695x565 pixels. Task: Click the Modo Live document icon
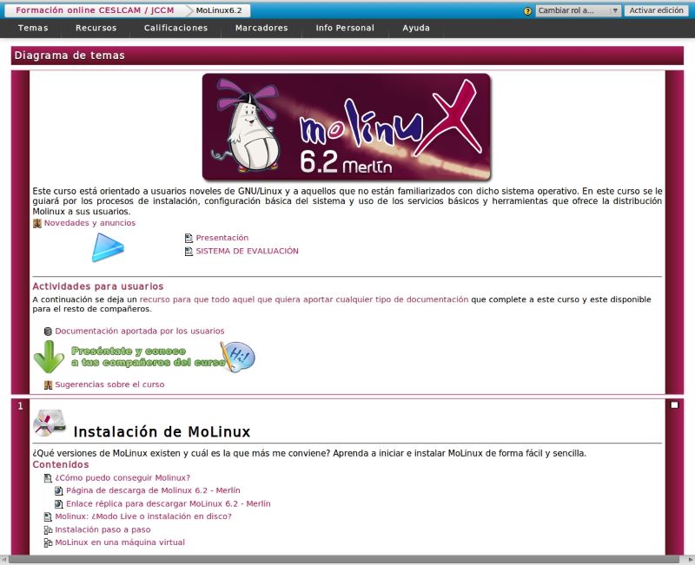pyautogui.click(x=48, y=516)
